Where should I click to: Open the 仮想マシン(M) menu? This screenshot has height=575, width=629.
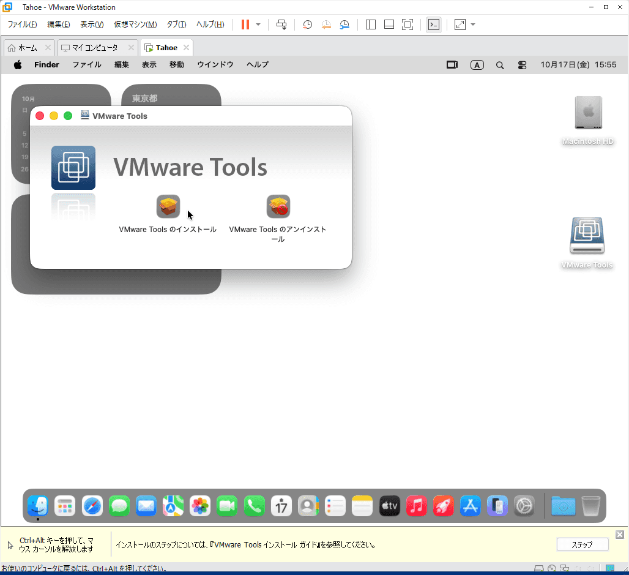click(x=135, y=24)
